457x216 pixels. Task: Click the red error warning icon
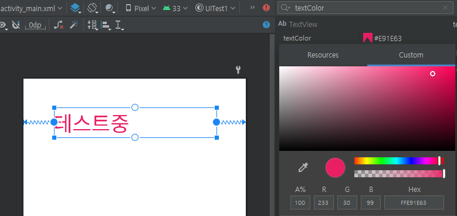click(x=266, y=8)
